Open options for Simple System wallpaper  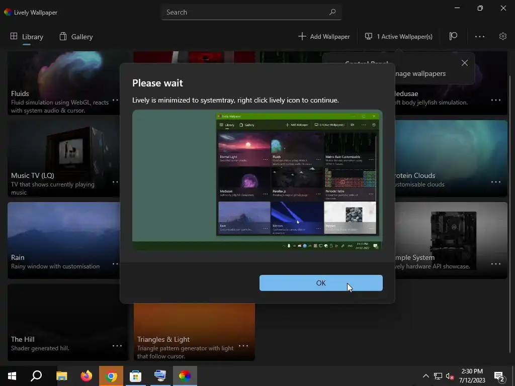pos(495,264)
